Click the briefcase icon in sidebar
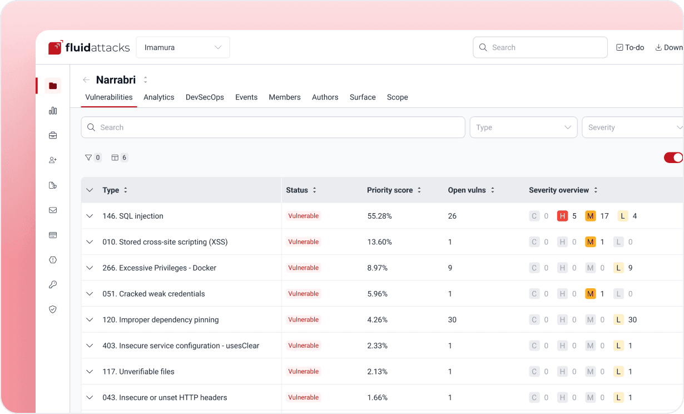Viewport: 684px width, 414px height. pos(53,135)
